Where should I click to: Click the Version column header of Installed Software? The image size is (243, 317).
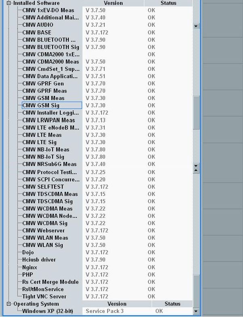click(x=113, y=3)
